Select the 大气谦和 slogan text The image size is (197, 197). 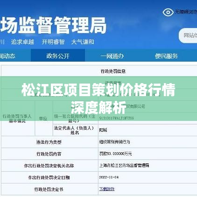click(83, 42)
